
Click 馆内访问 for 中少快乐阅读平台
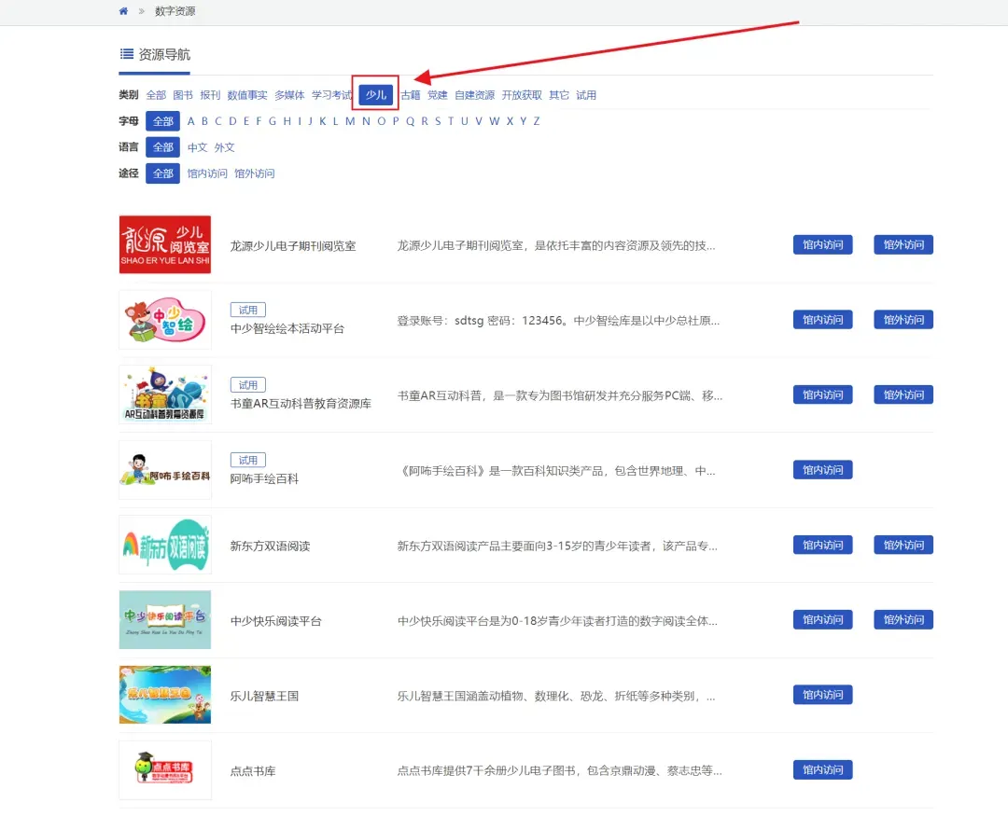coord(823,619)
